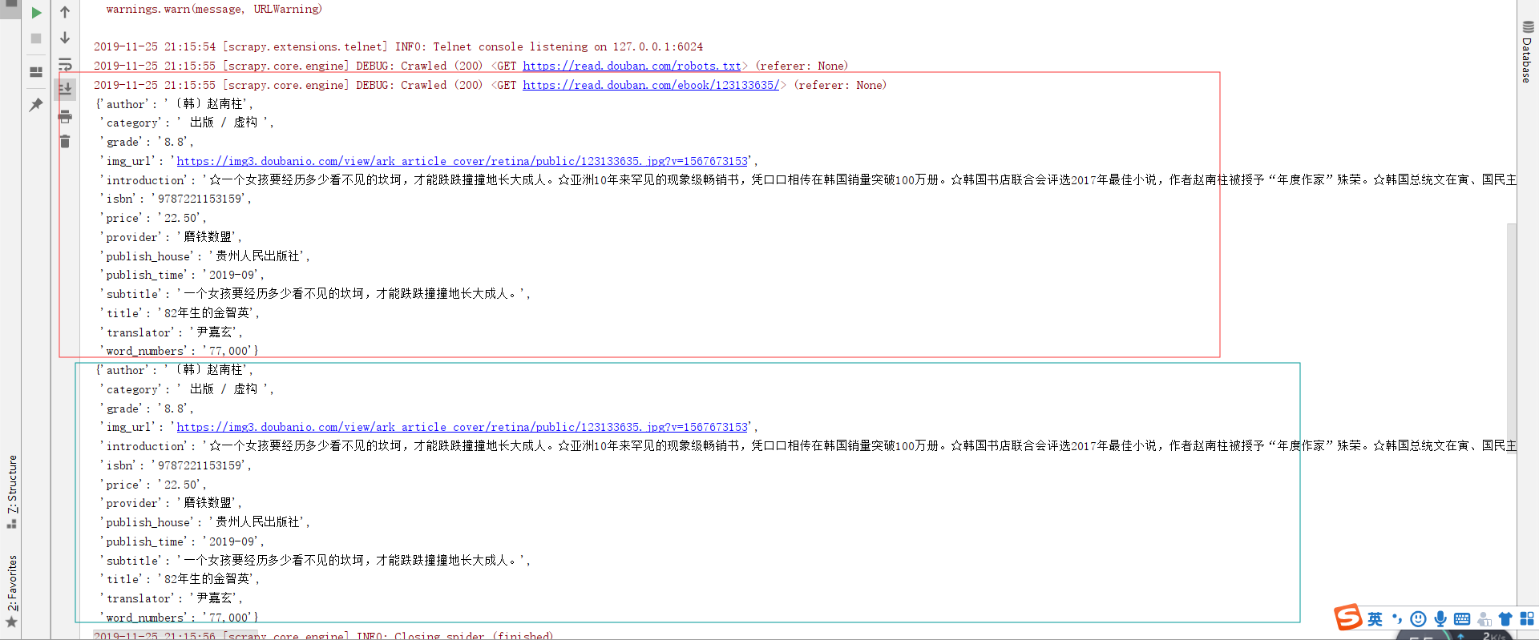This screenshot has height=640, width=1539.
Task: Open the Database side panel
Action: (1528, 51)
